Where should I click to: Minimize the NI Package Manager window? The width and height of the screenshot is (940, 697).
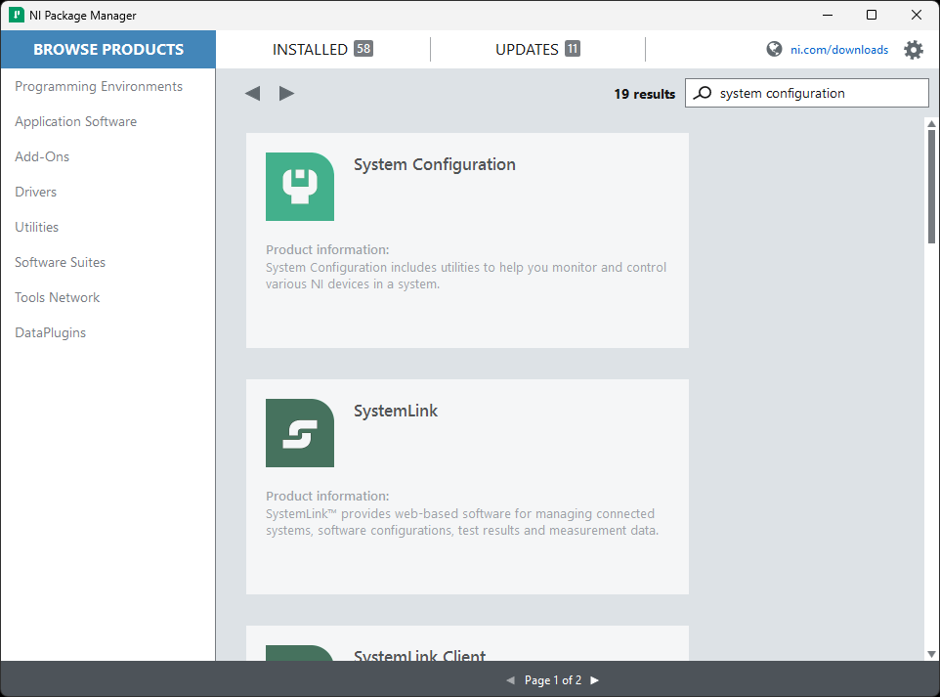coord(828,15)
